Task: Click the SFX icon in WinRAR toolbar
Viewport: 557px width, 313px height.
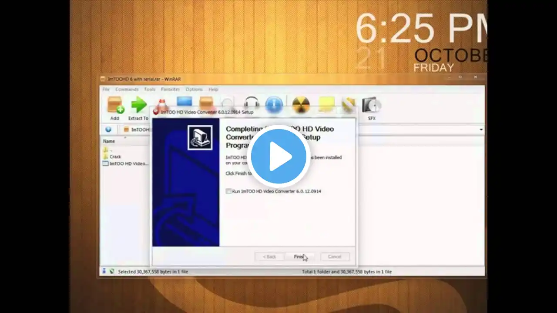Action: 371,105
